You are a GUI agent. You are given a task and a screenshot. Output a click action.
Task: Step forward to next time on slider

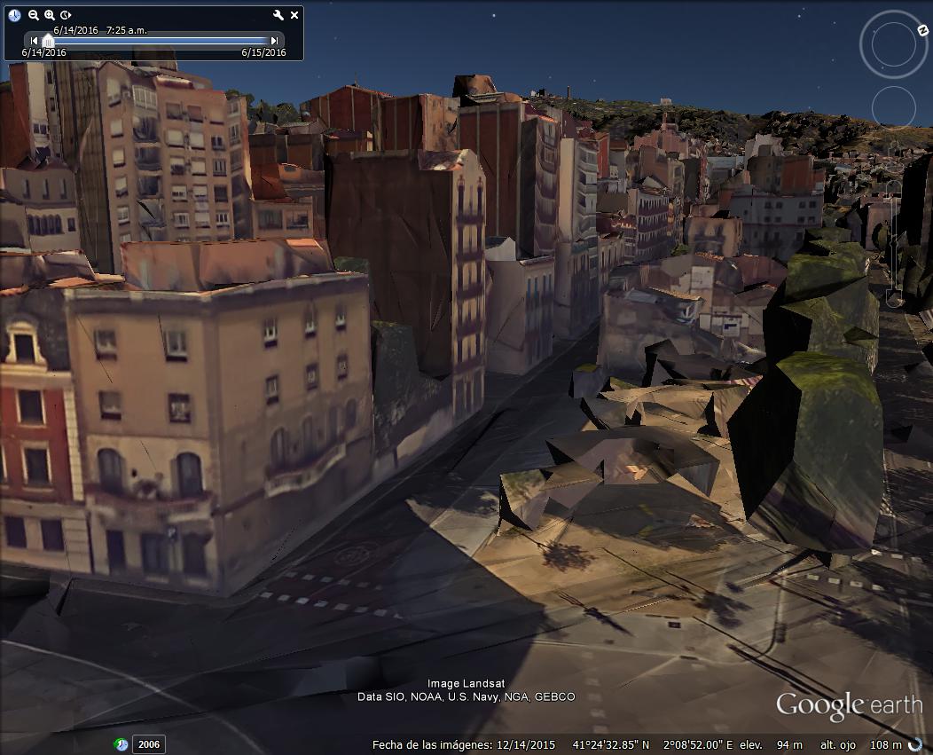pyautogui.click(x=274, y=41)
